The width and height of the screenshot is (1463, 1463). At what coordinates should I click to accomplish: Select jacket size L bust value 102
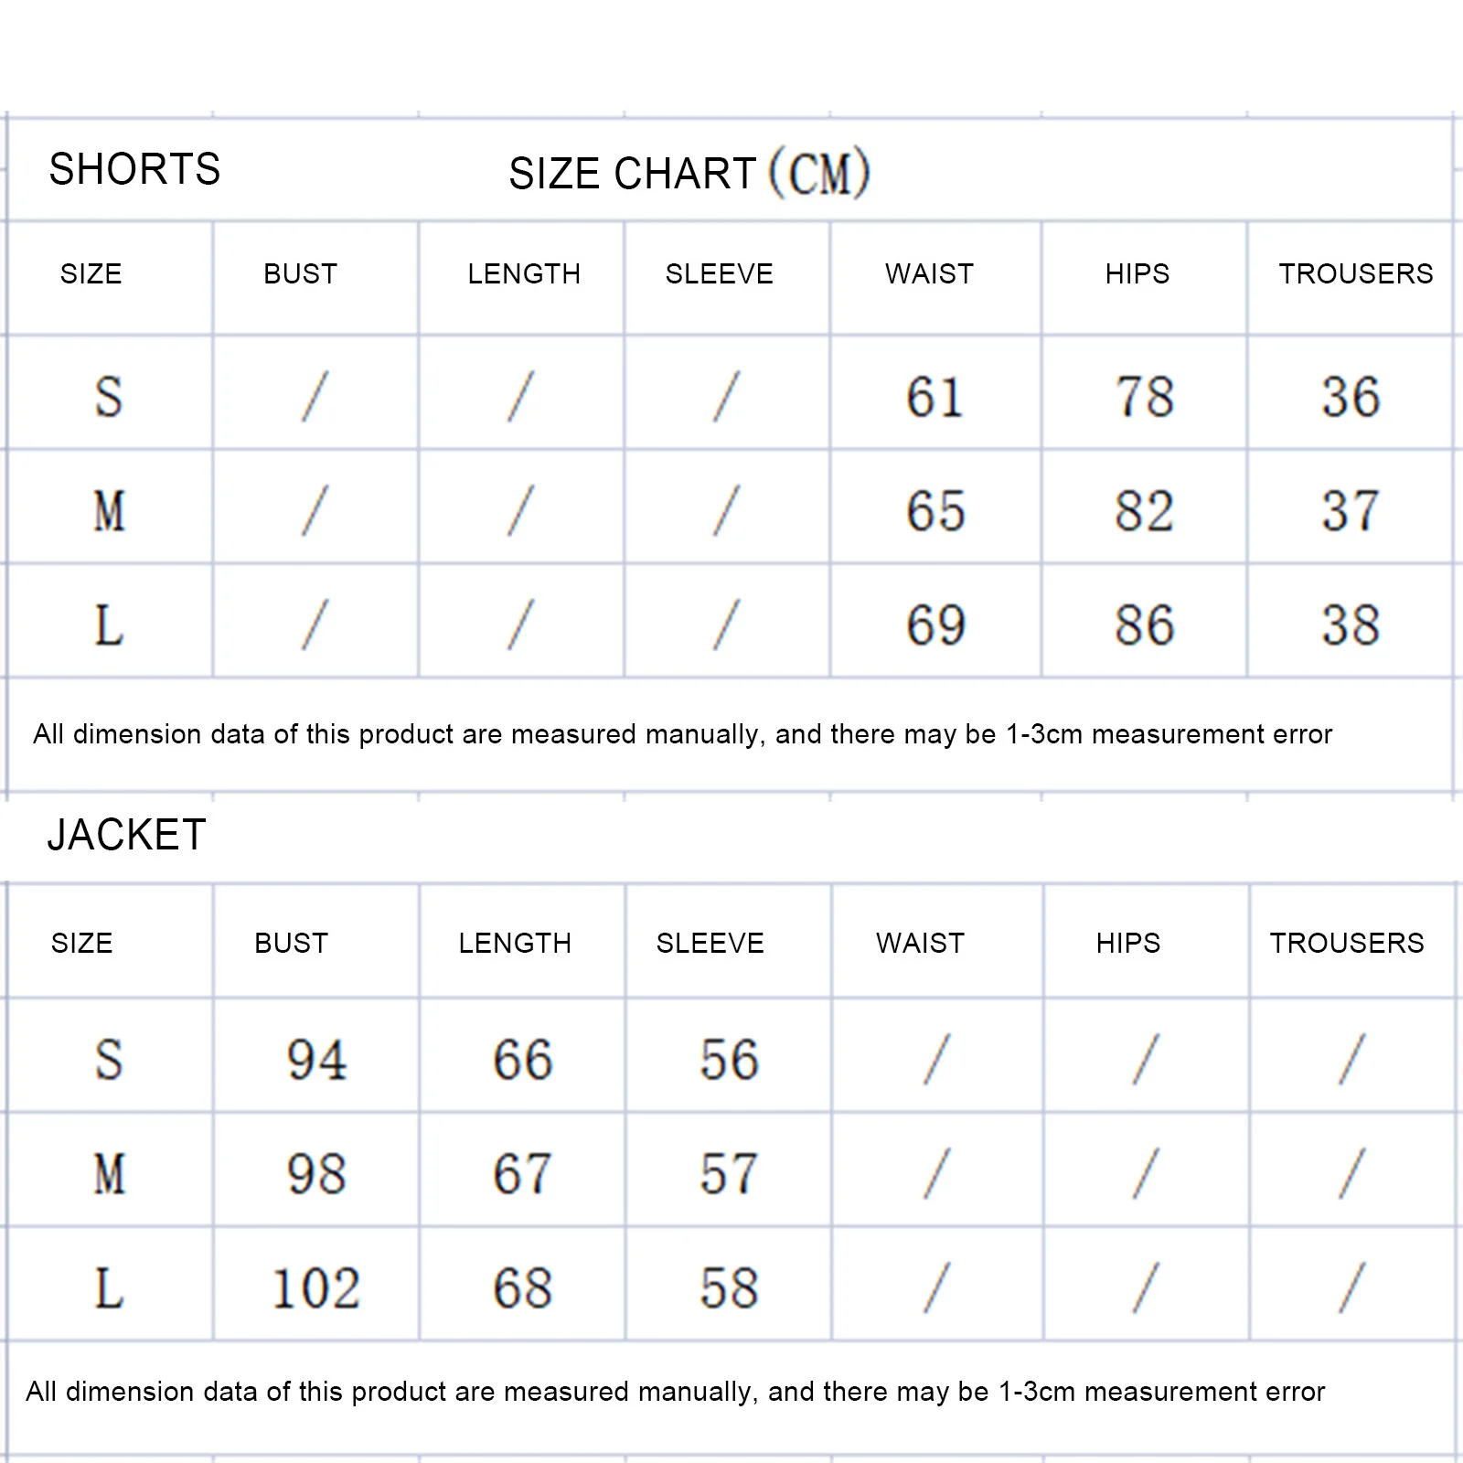point(316,1288)
